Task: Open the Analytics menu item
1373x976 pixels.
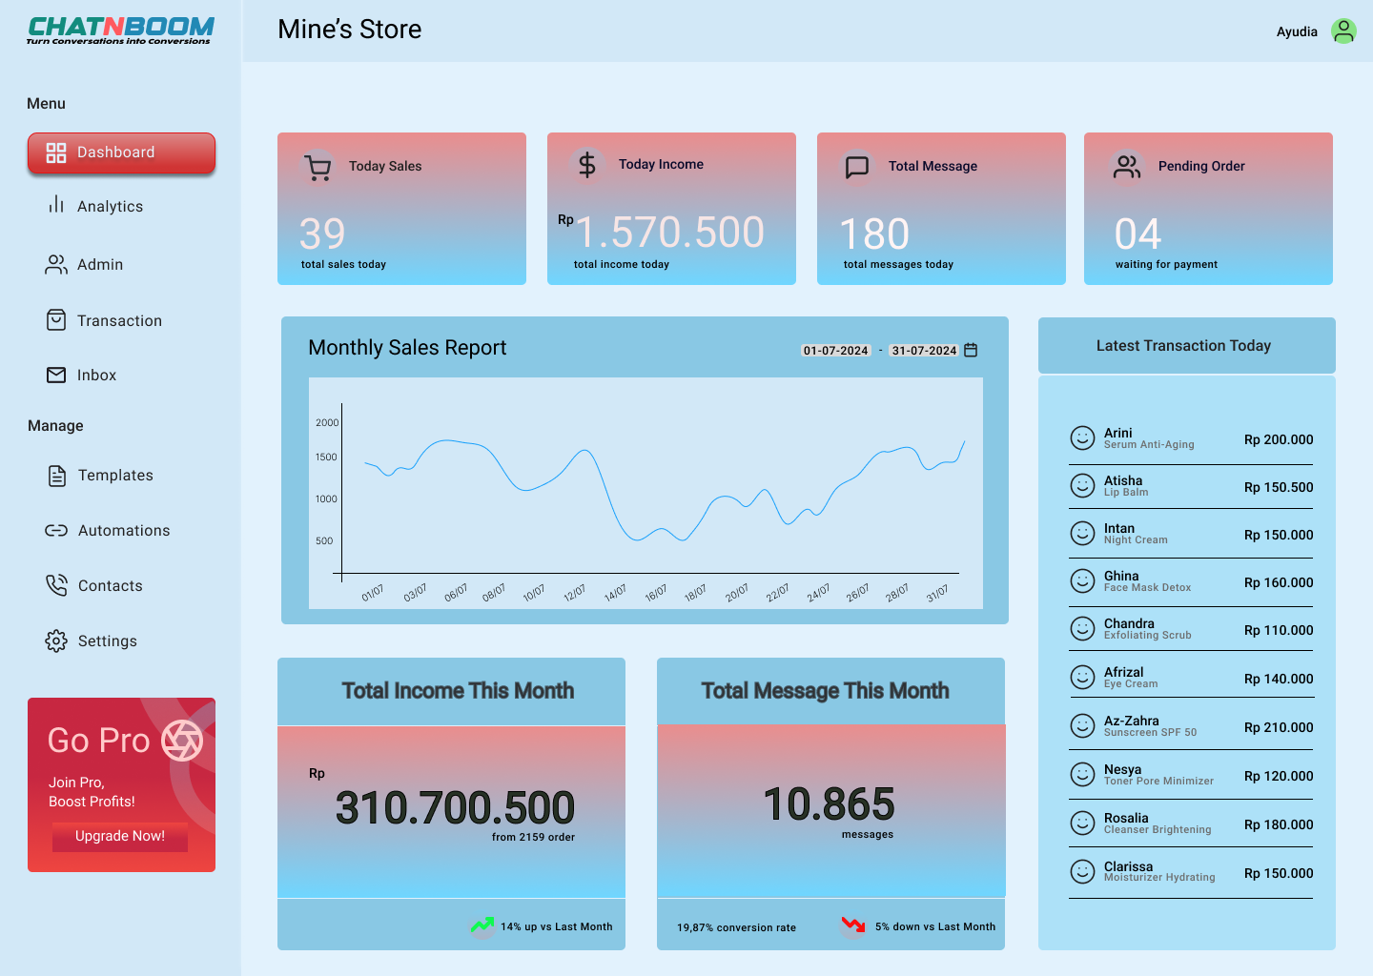Action: pyautogui.click(x=110, y=207)
